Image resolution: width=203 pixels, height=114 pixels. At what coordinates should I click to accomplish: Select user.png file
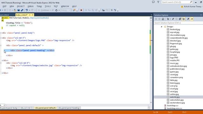(x=174, y=86)
